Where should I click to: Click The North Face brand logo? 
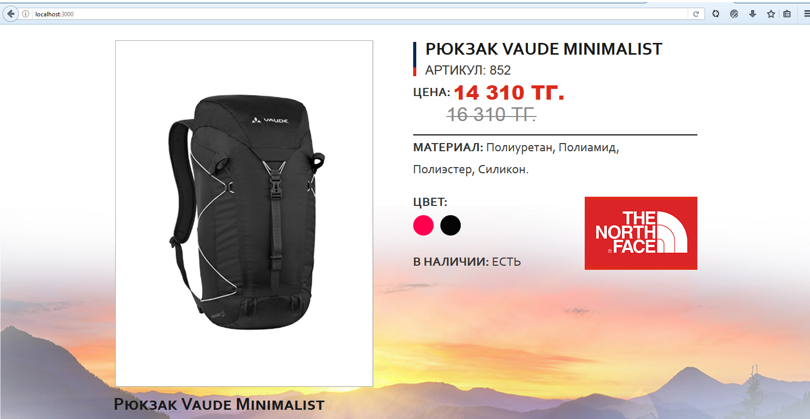[x=641, y=233]
